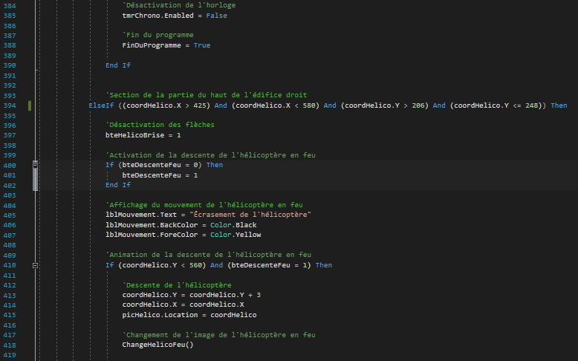Click comment "'Descente de l'hélicoptère"

177,285
